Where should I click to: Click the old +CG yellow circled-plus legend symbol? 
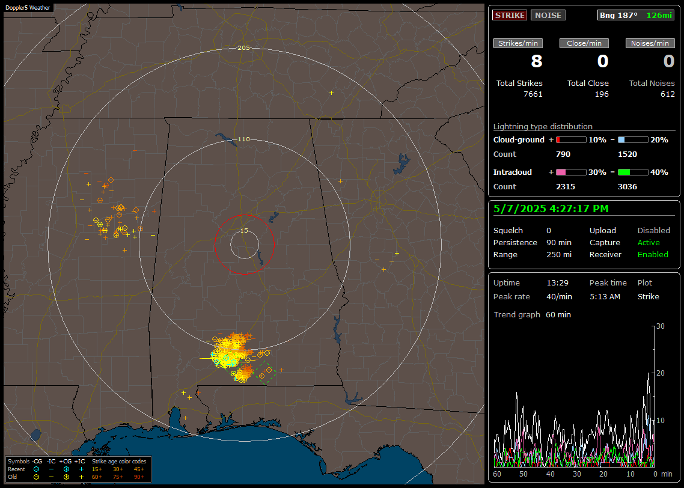66,477
